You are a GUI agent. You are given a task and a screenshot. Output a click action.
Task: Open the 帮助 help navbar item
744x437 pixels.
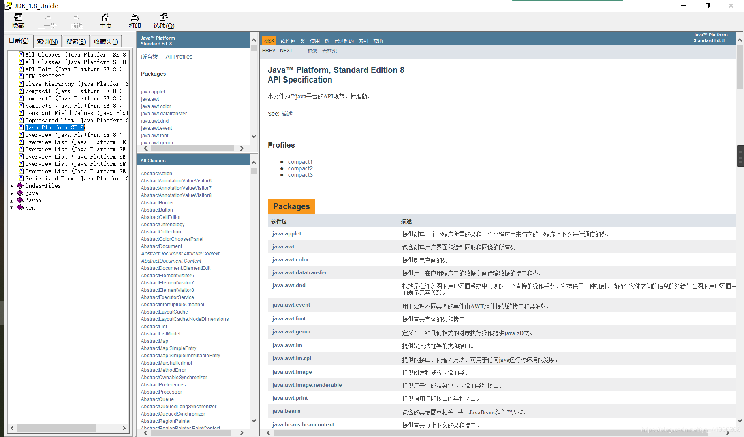pyautogui.click(x=378, y=41)
